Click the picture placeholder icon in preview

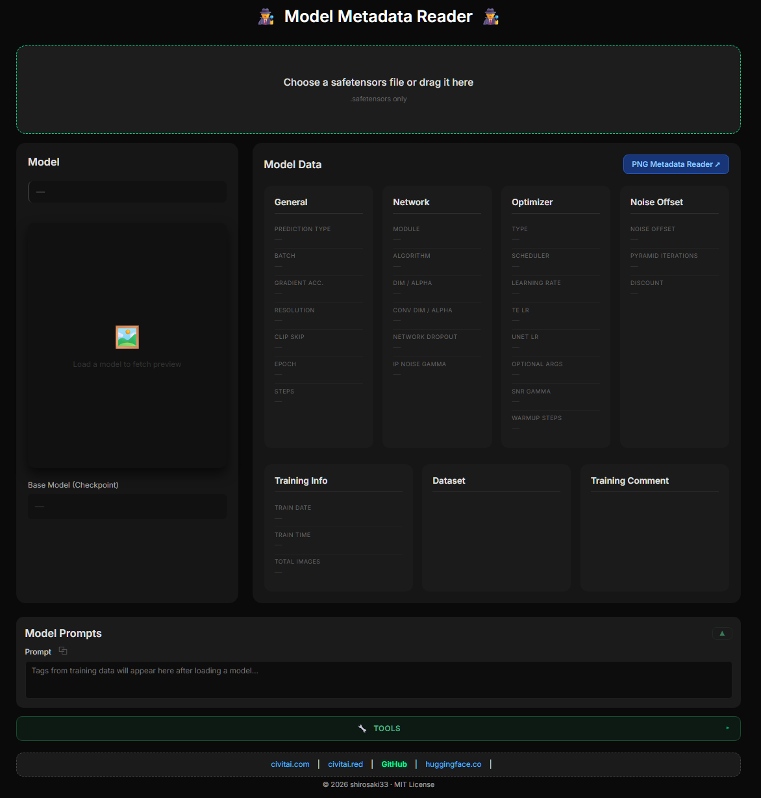tap(127, 337)
